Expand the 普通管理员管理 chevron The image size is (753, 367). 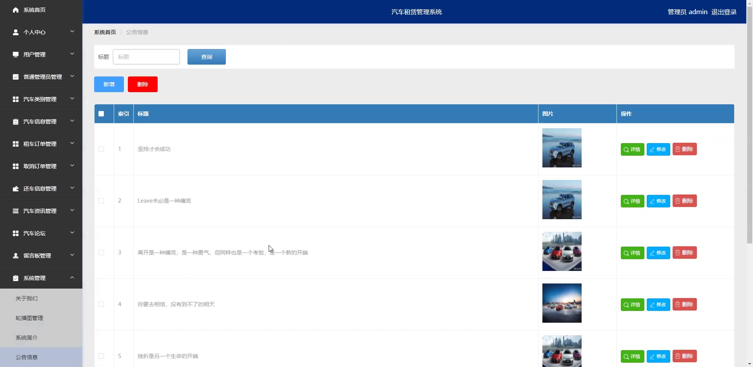72,76
